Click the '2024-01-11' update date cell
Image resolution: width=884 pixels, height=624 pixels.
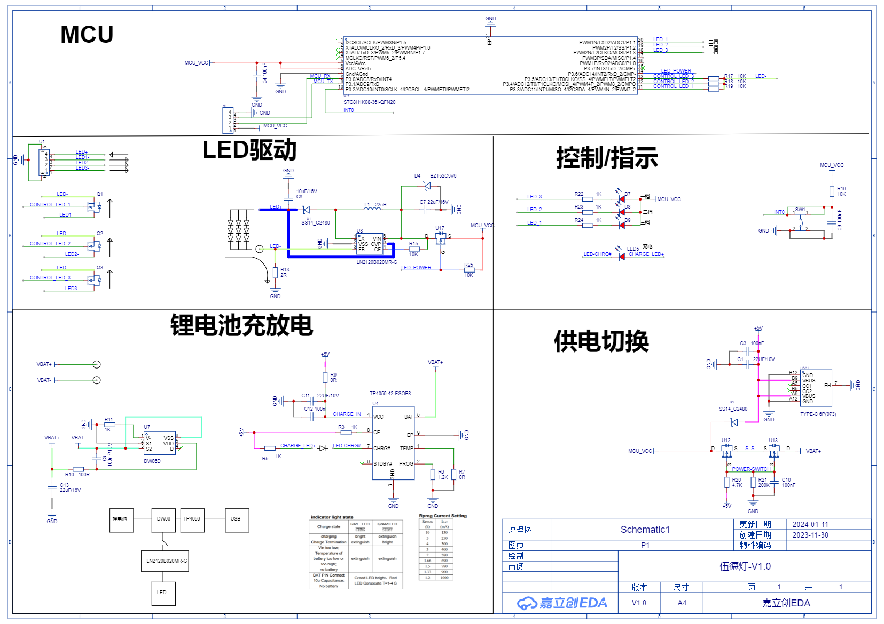(x=828, y=525)
